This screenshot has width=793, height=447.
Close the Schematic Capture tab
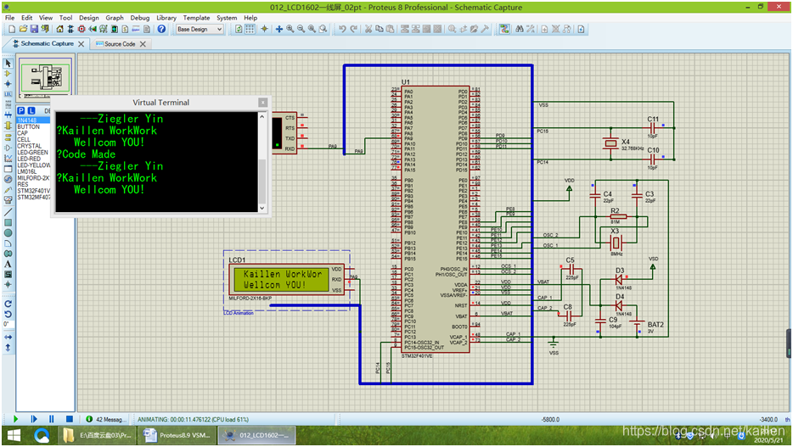(x=82, y=44)
